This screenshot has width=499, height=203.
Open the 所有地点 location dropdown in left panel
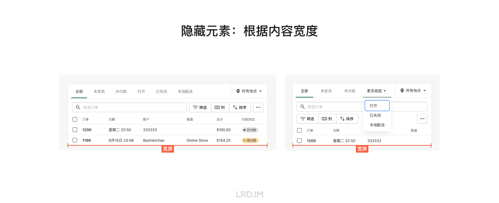click(249, 91)
